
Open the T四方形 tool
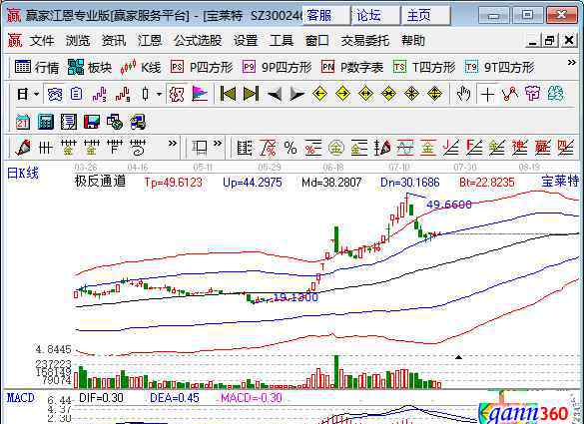click(424, 67)
